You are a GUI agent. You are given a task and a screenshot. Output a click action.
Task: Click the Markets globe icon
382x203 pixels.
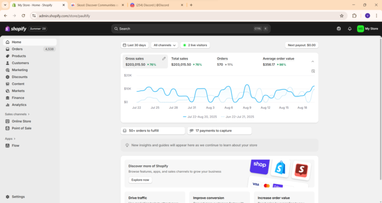point(7,91)
